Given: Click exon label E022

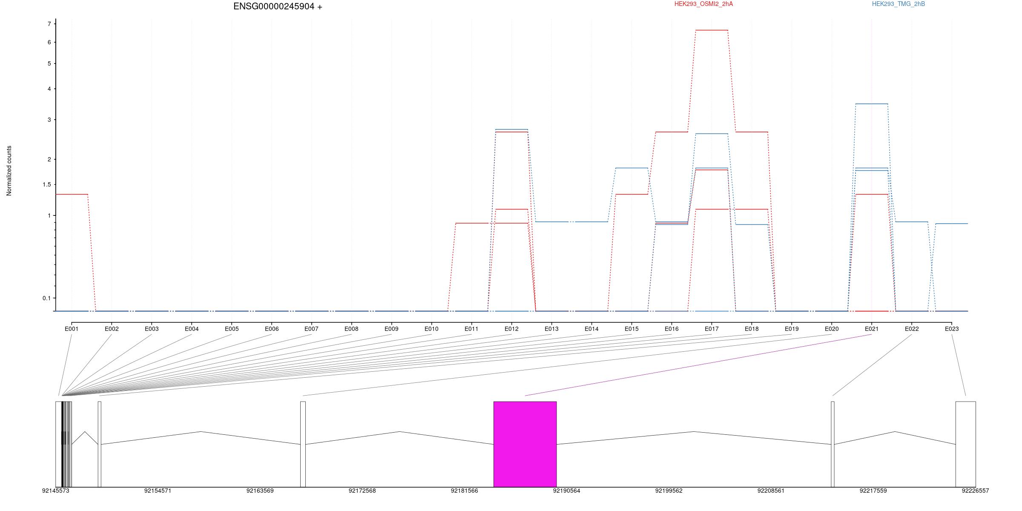Looking at the screenshot, I should (x=912, y=329).
